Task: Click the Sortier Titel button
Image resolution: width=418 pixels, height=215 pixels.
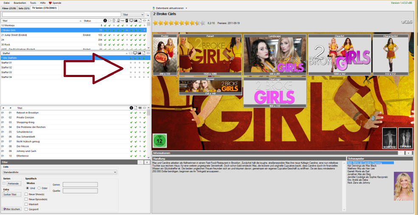Action: click(x=12, y=195)
